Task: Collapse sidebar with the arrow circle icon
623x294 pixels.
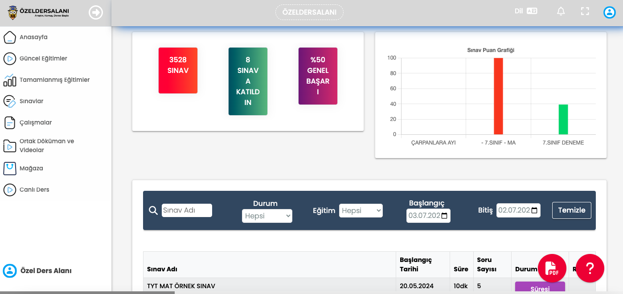Action: click(x=96, y=12)
